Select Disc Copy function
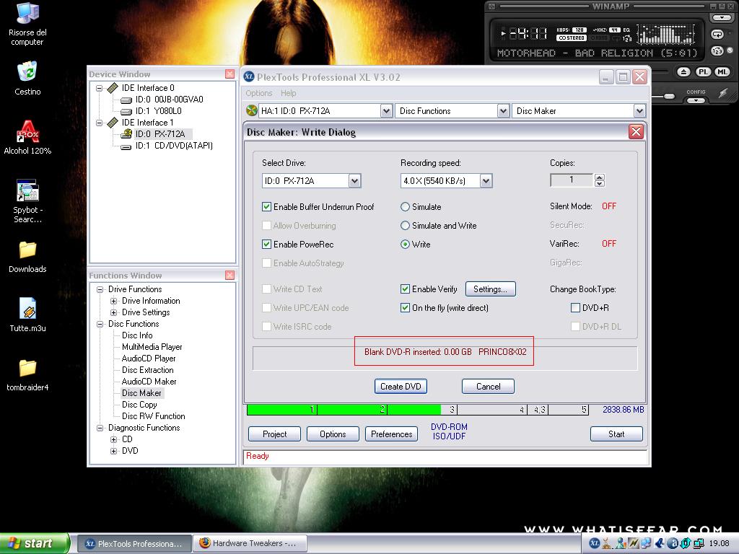The image size is (739, 554). tap(139, 405)
